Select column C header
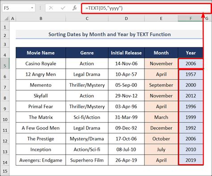 [x=87, y=19]
